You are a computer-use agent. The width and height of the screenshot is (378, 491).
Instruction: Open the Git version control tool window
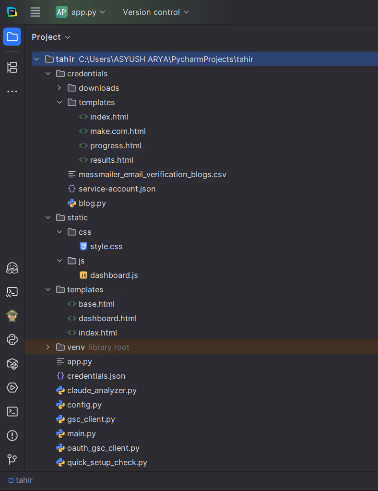tap(12, 459)
